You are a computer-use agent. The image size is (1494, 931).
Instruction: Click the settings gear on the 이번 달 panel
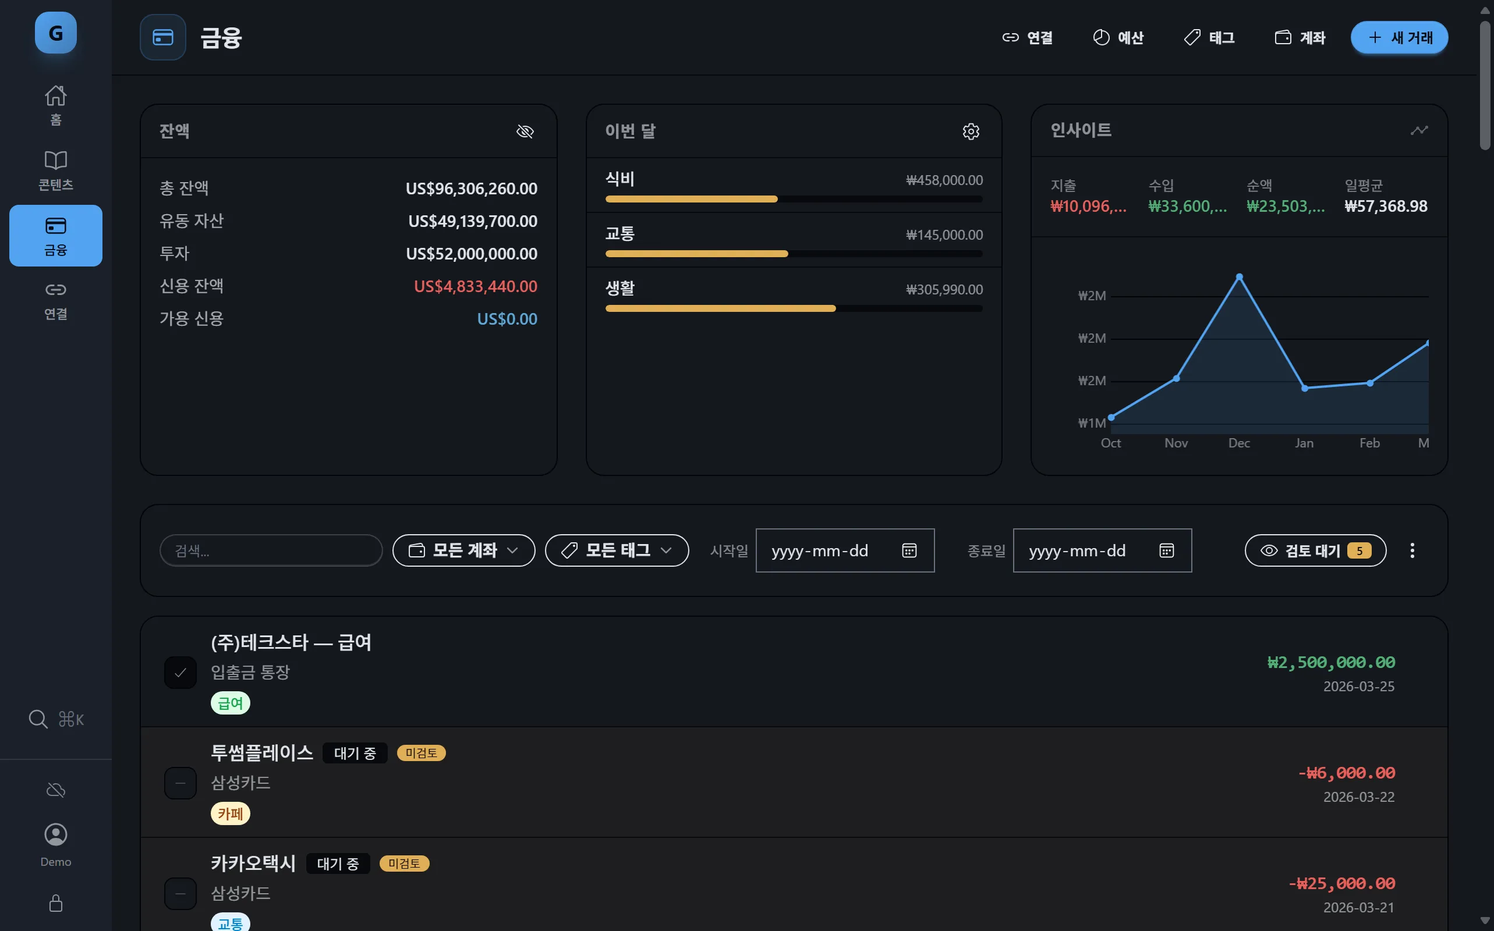coord(971,131)
